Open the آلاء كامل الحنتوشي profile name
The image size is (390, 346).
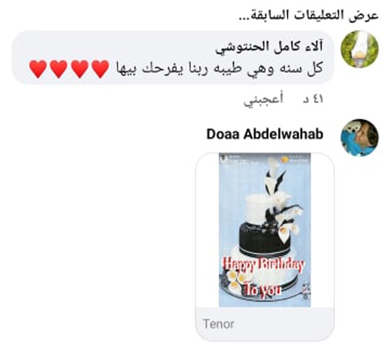tap(269, 47)
